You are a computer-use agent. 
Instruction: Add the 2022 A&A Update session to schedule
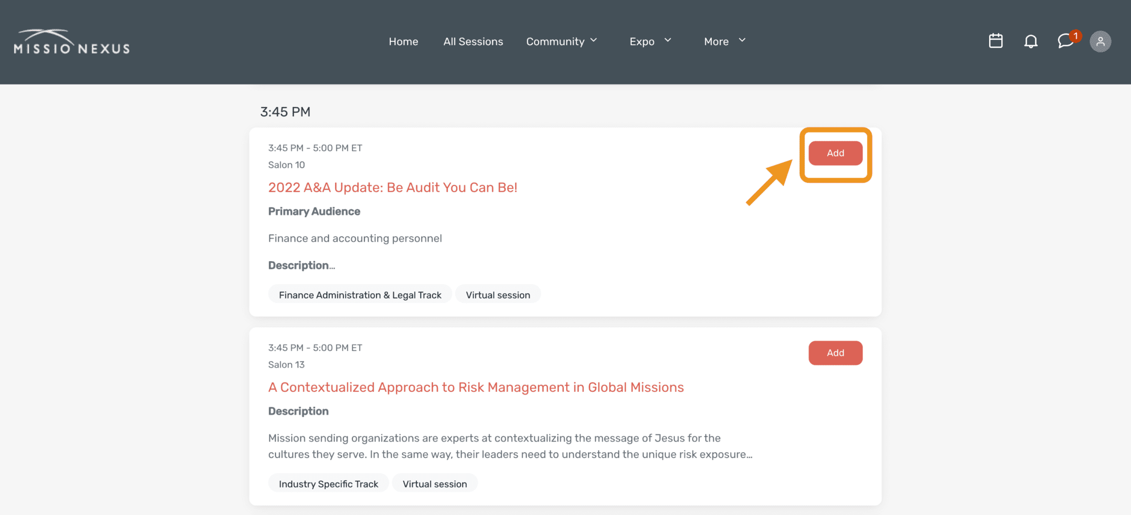[x=835, y=153]
